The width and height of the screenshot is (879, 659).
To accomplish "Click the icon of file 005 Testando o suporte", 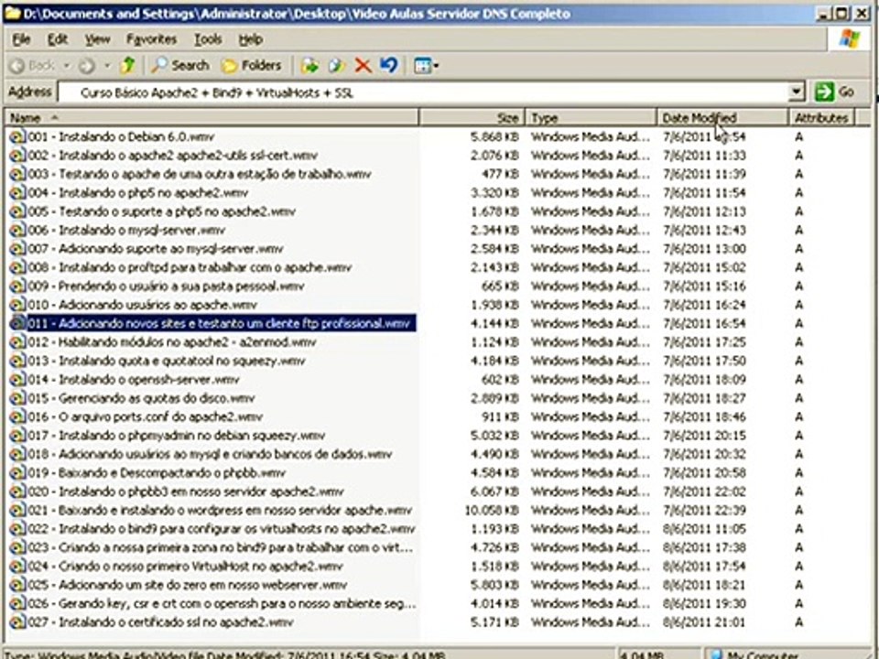I will 17,211.
